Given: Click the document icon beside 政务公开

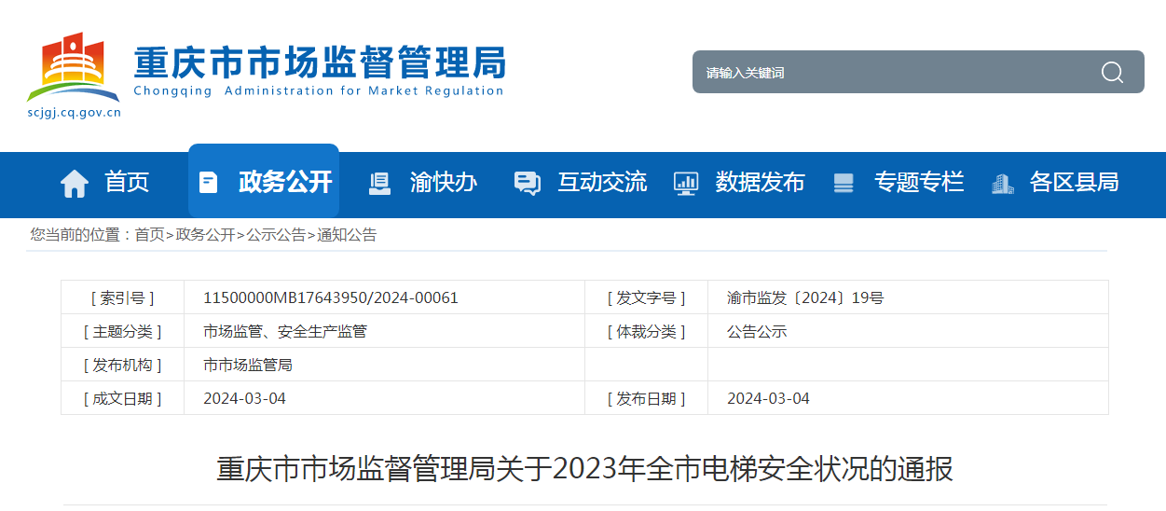Looking at the screenshot, I should (209, 182).
